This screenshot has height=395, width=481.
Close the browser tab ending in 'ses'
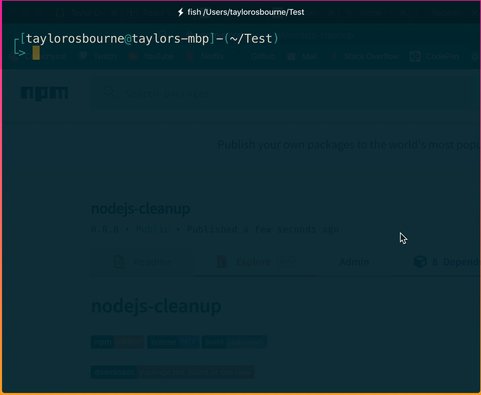click(x=331, y=13)
